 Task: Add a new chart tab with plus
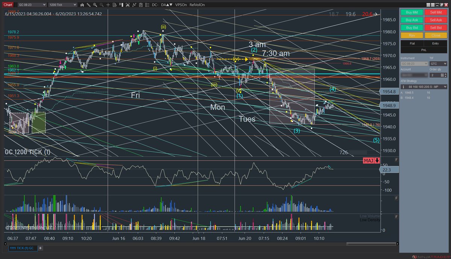click(x=40, y=248)
